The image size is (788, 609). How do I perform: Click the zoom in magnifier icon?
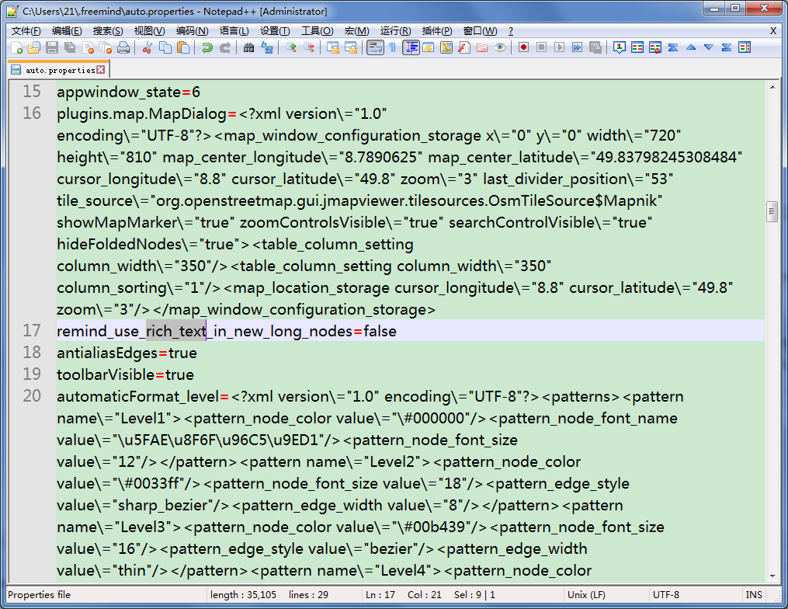tap(291, 48)
